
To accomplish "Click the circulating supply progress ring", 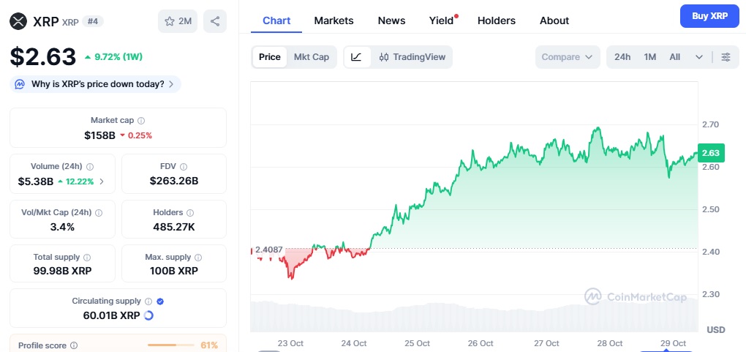I will coord(148,315).
